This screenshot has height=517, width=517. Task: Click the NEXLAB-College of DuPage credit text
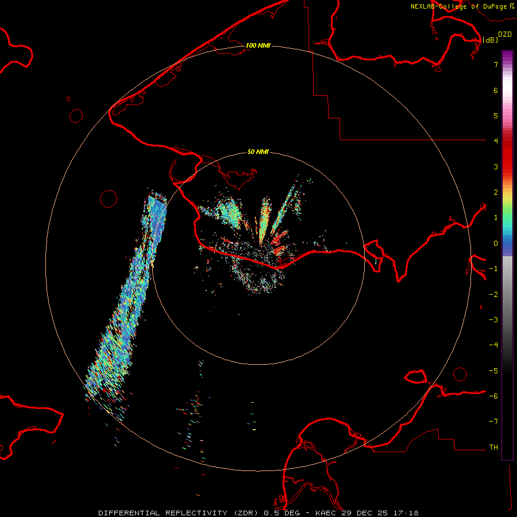click(462, 6)
